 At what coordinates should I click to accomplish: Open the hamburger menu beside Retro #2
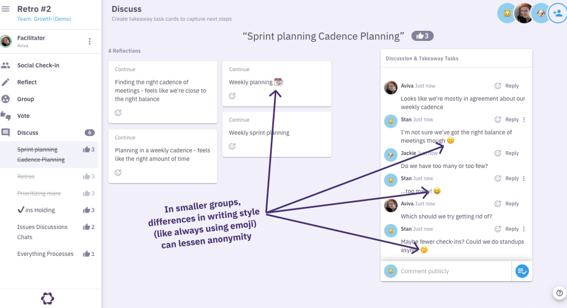point(6,9)
